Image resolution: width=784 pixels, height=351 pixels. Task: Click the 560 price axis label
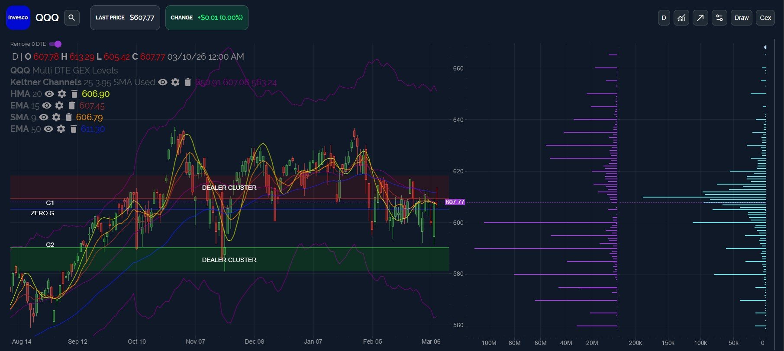point(458,325)
